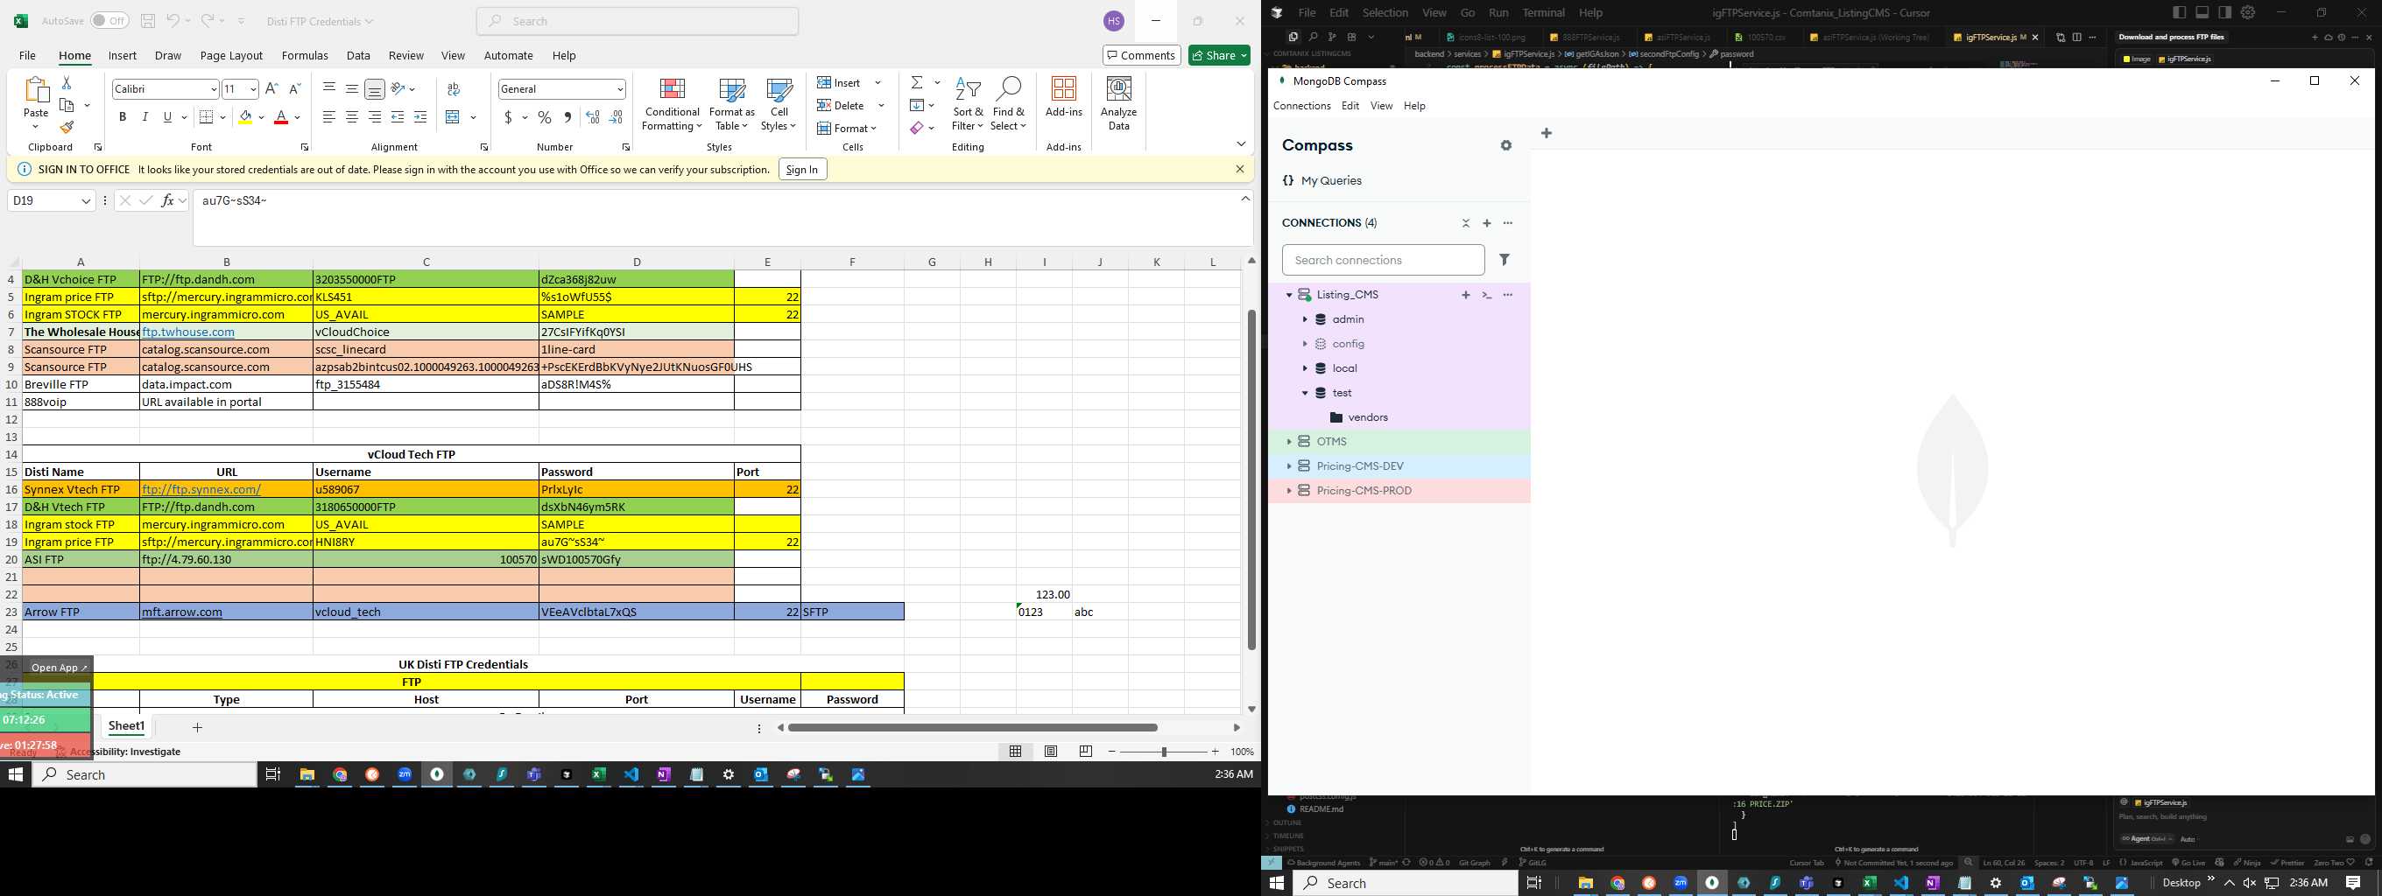Decrease font size in Excel ribbon
The height and width of the screenshot is (896, 2382).
[295, 88]
